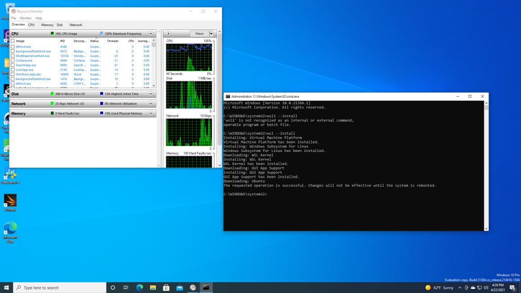
Task: Switch to the Disk tab
Action: pos(60,25)
